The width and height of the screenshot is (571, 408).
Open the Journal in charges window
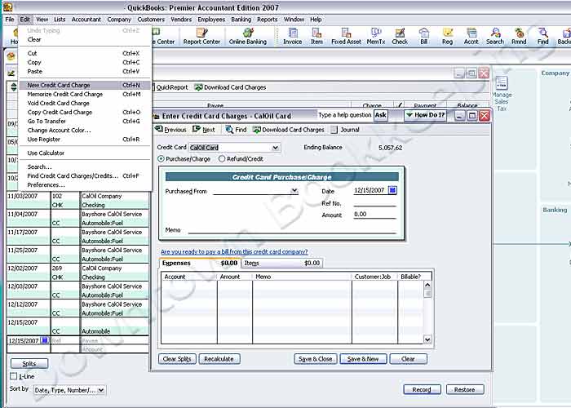click(345, 130)
